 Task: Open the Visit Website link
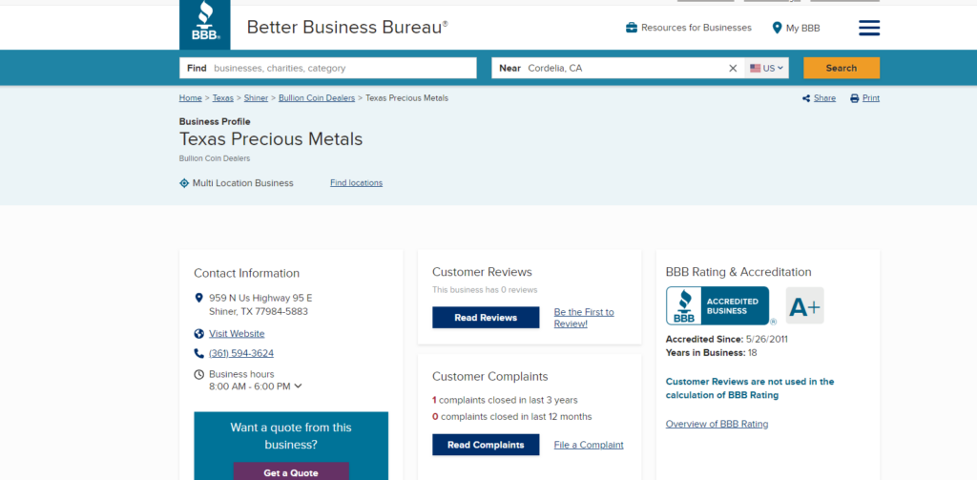point(237,334)
